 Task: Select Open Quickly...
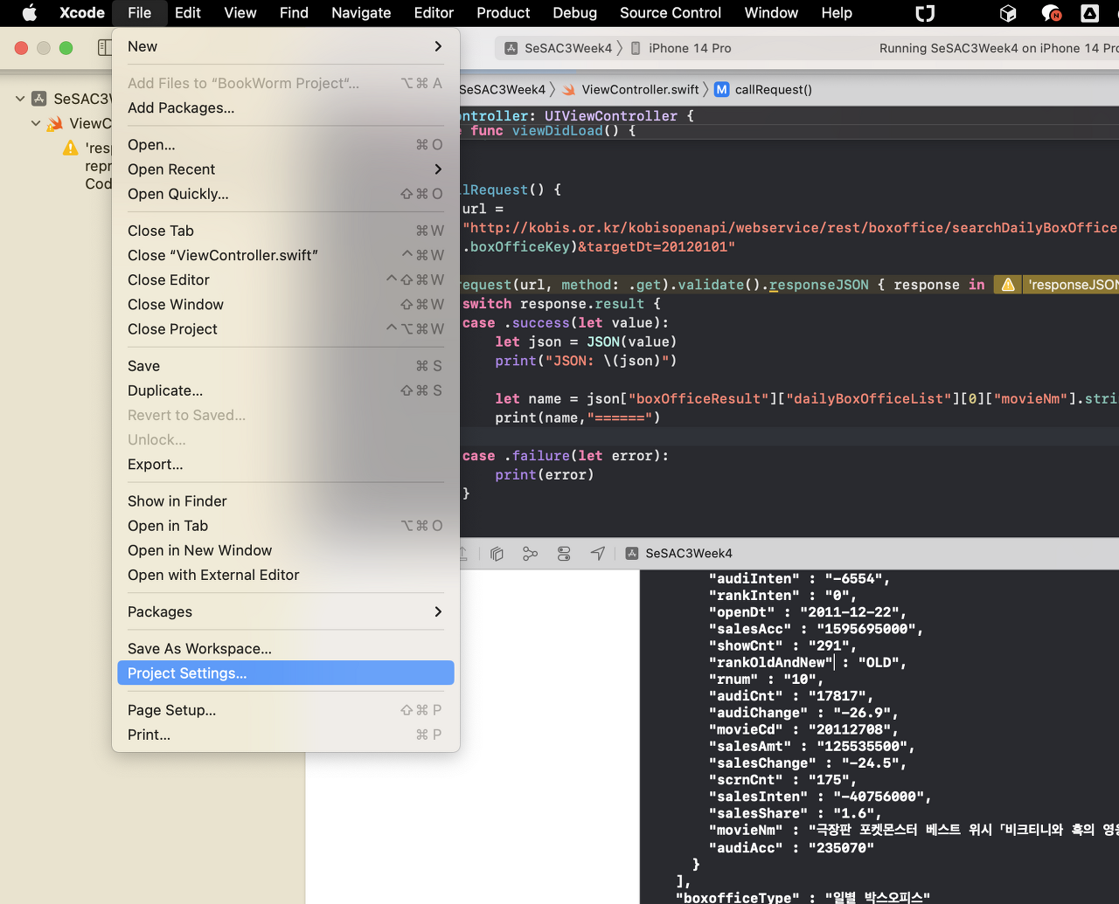(286, 194)
